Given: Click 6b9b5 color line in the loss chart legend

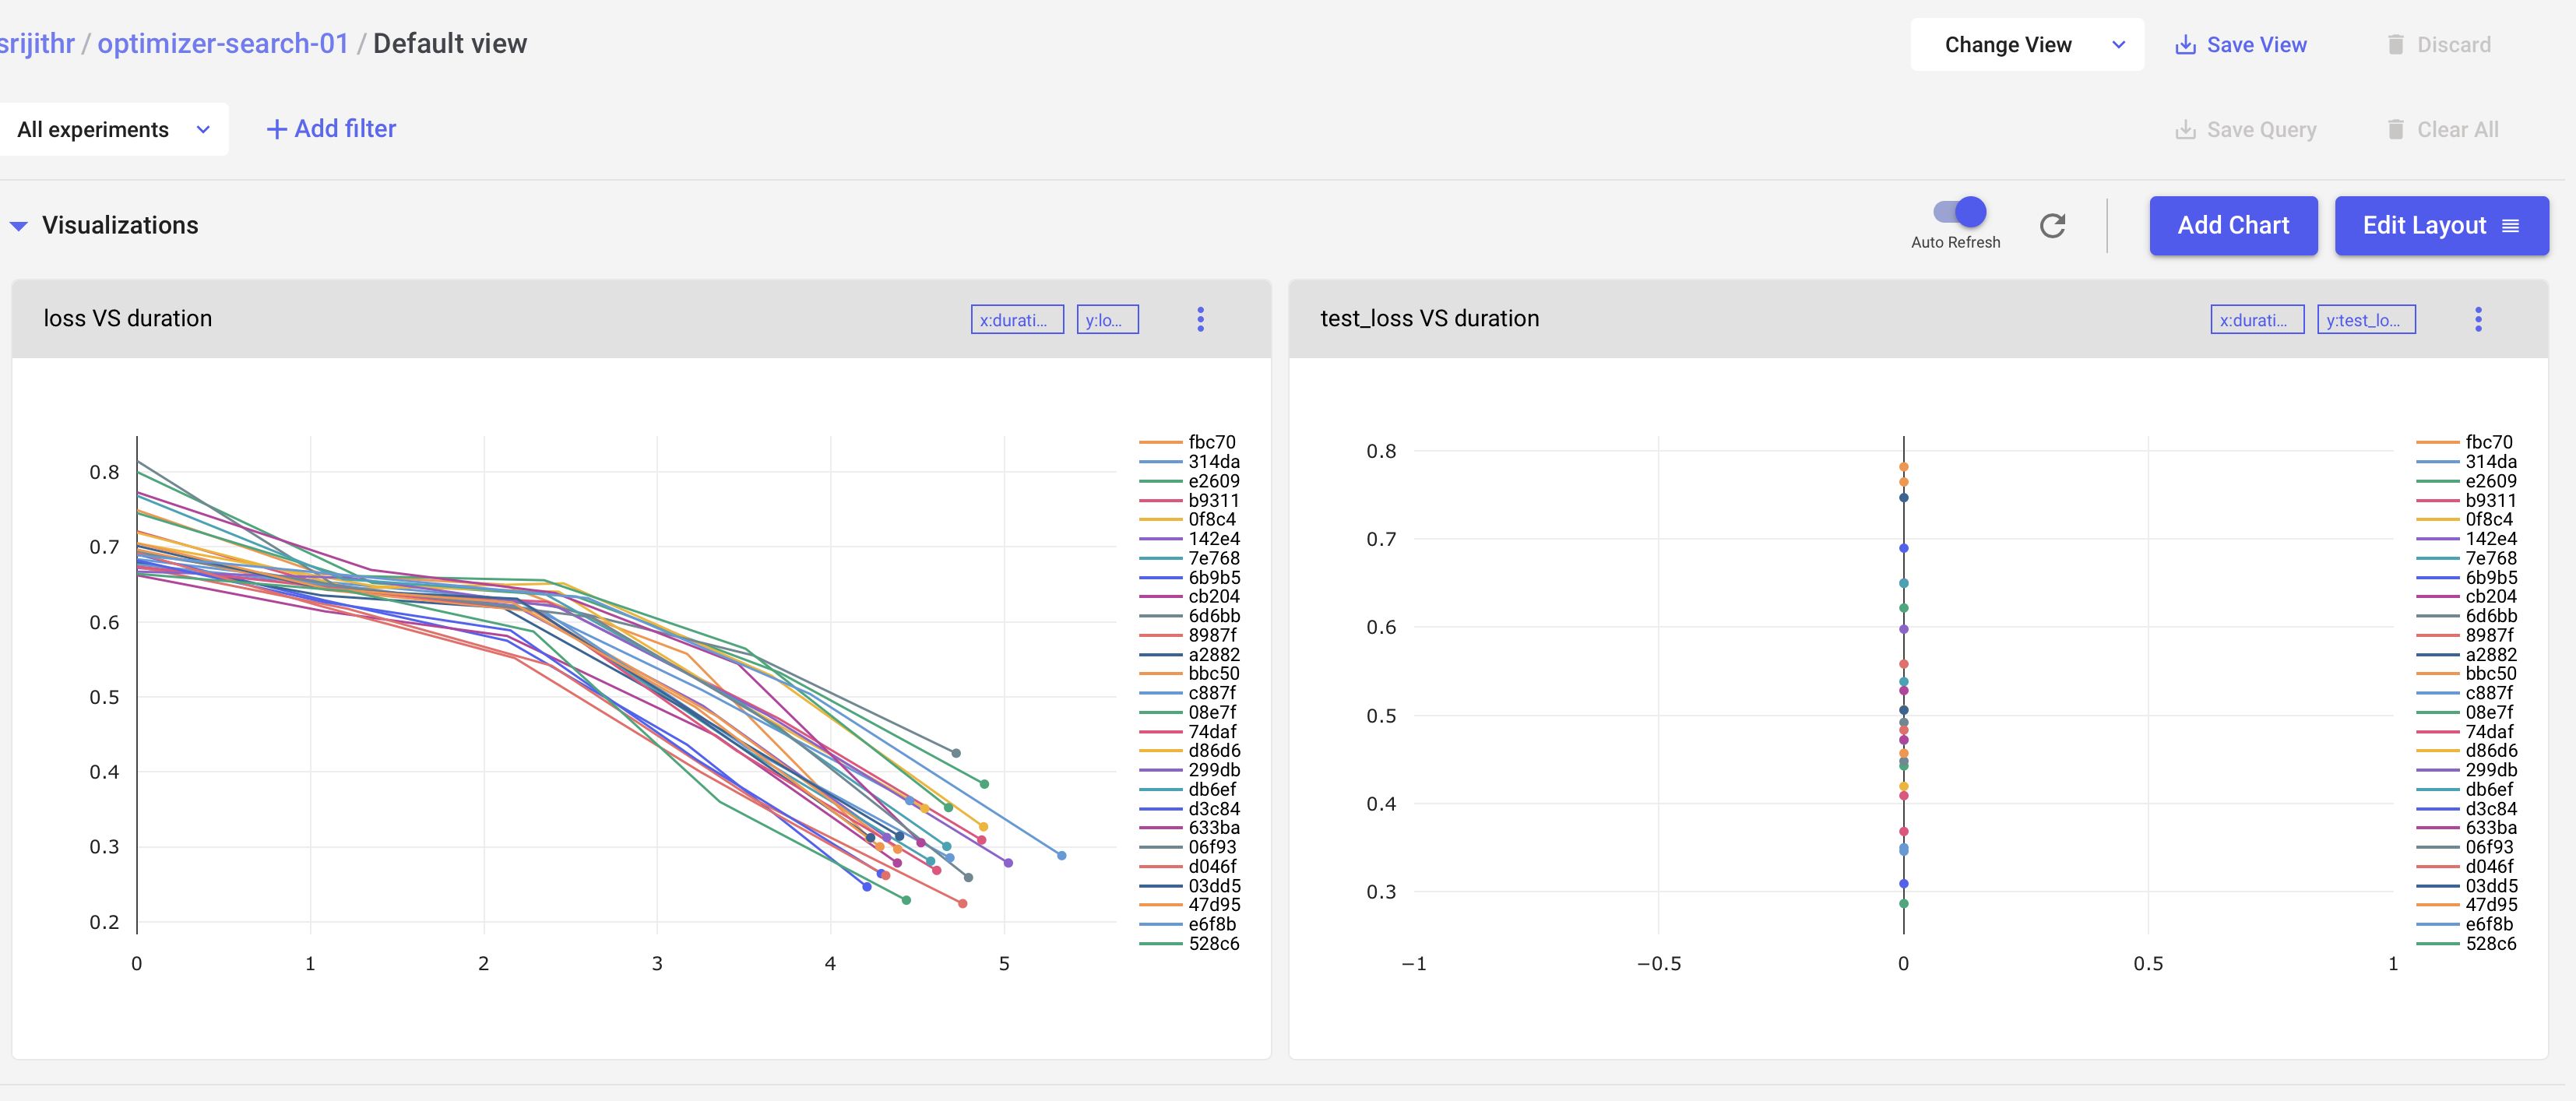Looking at the screenshot, I should pyautogui.click(x=1160, y=578).
